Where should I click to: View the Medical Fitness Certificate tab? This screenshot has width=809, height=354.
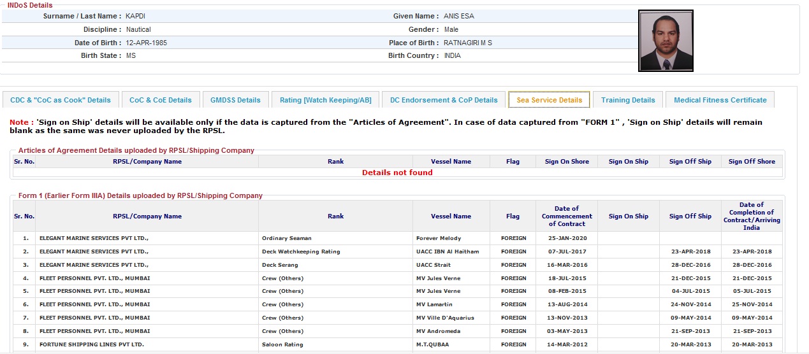tap(720, 100)
